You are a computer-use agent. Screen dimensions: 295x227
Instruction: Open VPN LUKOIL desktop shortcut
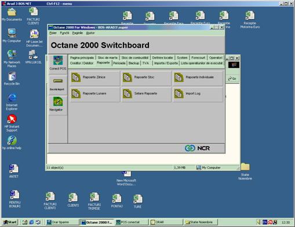pos(33,57)
